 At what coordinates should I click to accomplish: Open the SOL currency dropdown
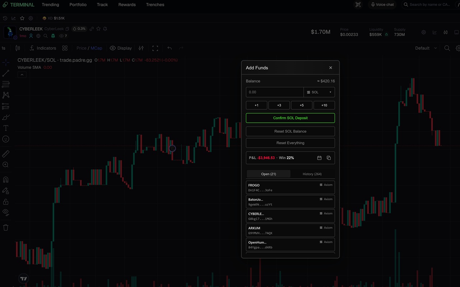click(x=319, y=92)
